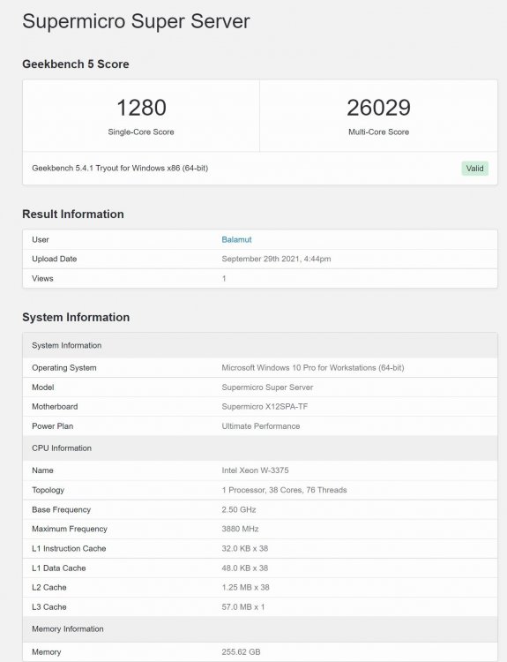The height and width of the screenshot is (662, 507).
Task: Click the Views row label
Action: pyautogui.click(x=42, y=278)
